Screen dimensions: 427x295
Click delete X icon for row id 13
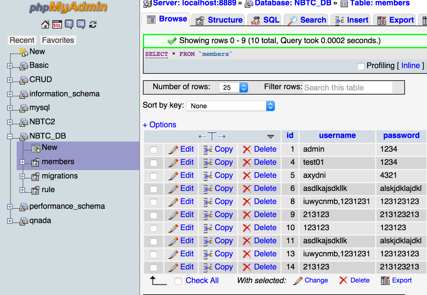pyautogui.click(x=247, y=254)
